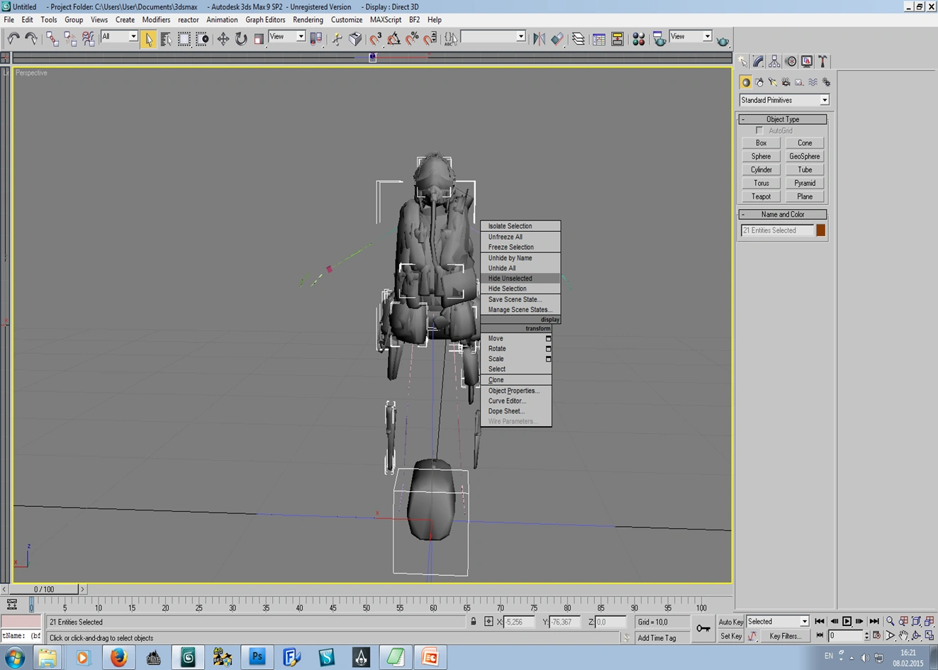Click the Mirror tool icon
Image resolution: width=938 pixels, height=670 pixels.
(x=539, y=39)
